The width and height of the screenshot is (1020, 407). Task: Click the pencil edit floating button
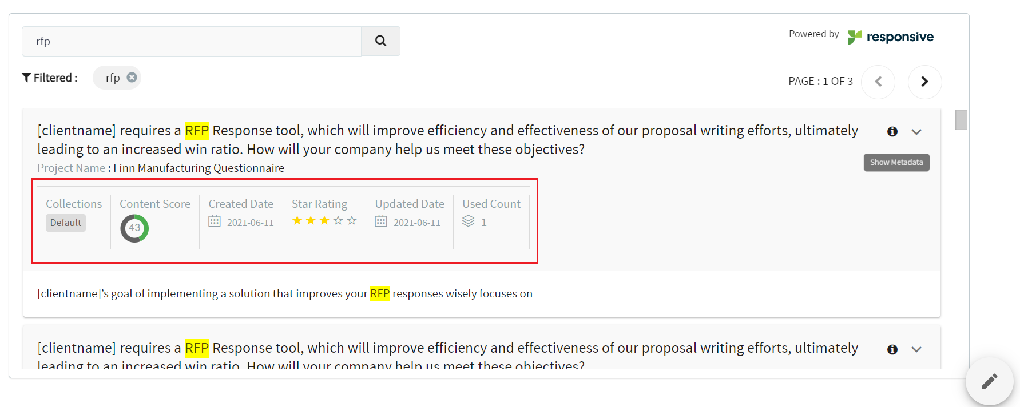click(990, 381)
